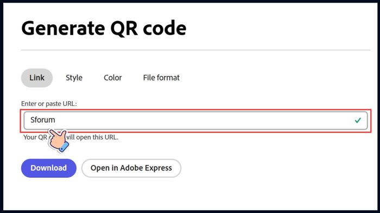Click the blue cuff of the hand pointer
Viewport: 380px width, 213px height.
64,148
